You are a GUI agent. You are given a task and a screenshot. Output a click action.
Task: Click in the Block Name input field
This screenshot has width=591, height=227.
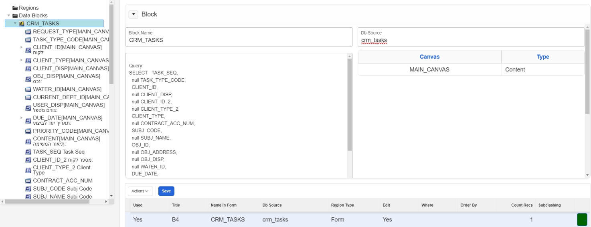tap(239, 40)
